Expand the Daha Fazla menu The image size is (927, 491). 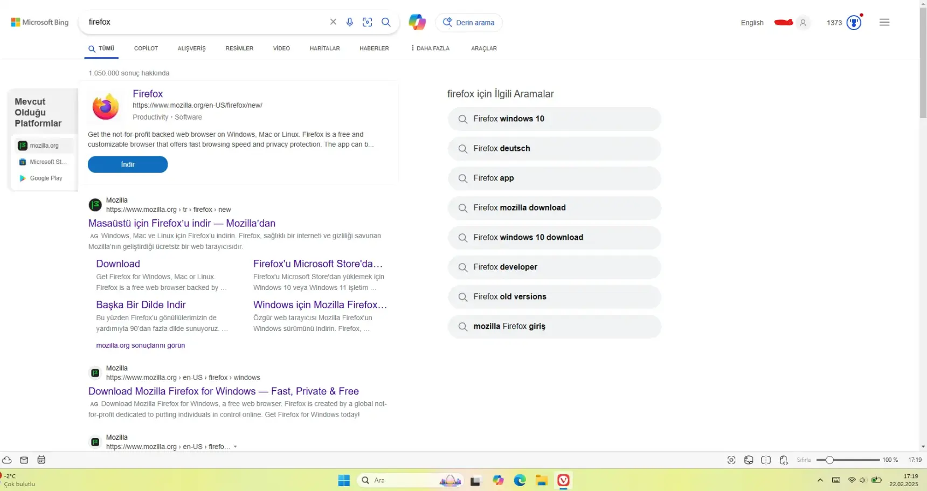pos(430,49)
